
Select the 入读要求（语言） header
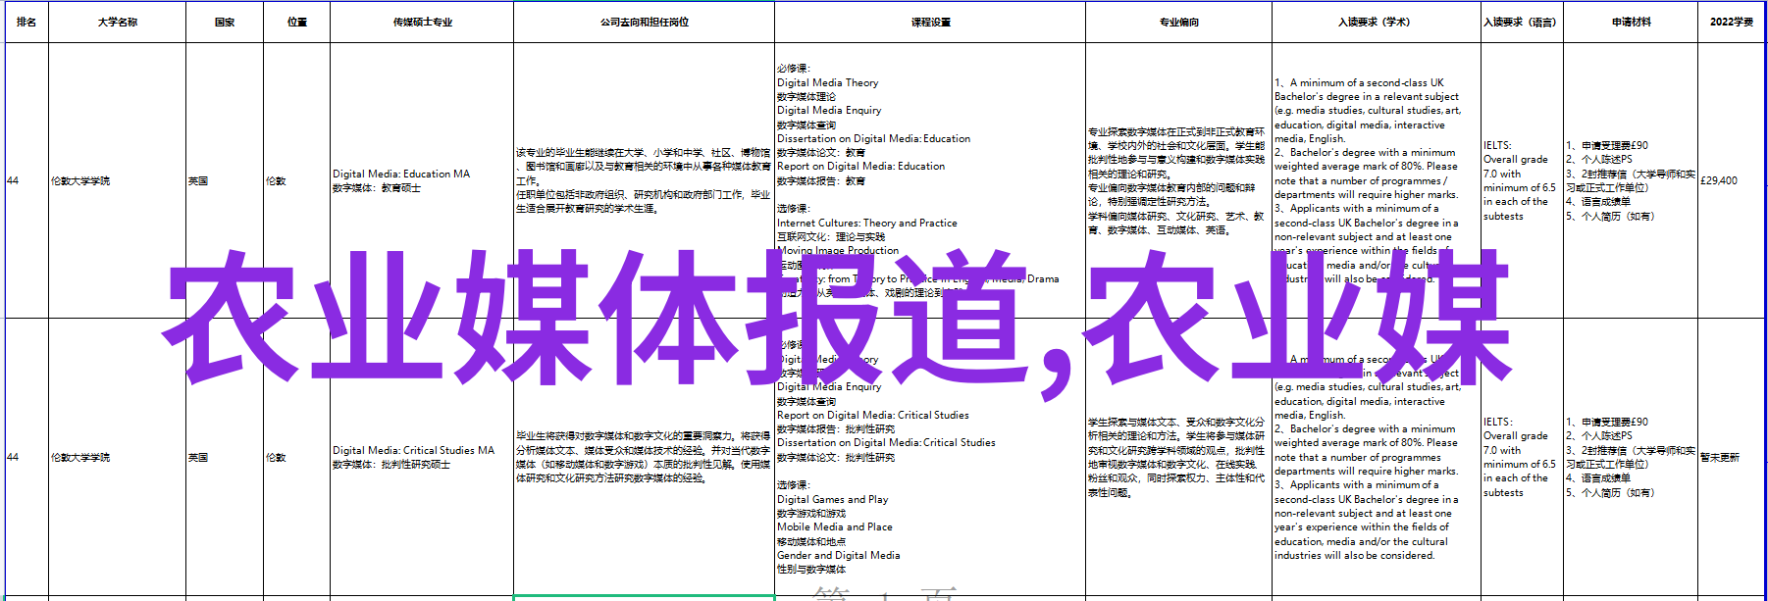[1521, 22]
